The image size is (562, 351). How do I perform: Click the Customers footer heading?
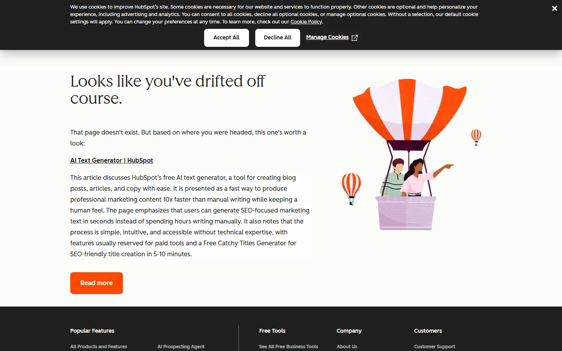pyautogui.click(x=428, y=331)
